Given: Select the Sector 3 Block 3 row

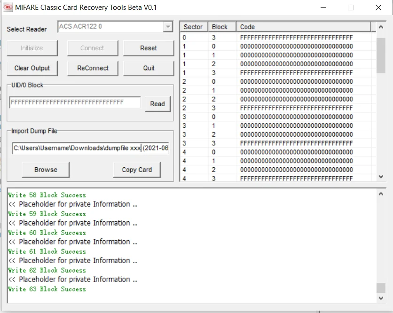Looking at the screenshot, I should tap(278, 143).
